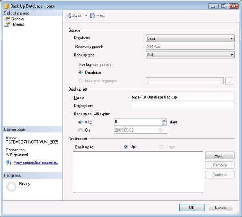Image resolution: width=242 pixels, height=217 pixels.
Task: Click the Help toolbar icon
Action: click(x=92, y=15)
